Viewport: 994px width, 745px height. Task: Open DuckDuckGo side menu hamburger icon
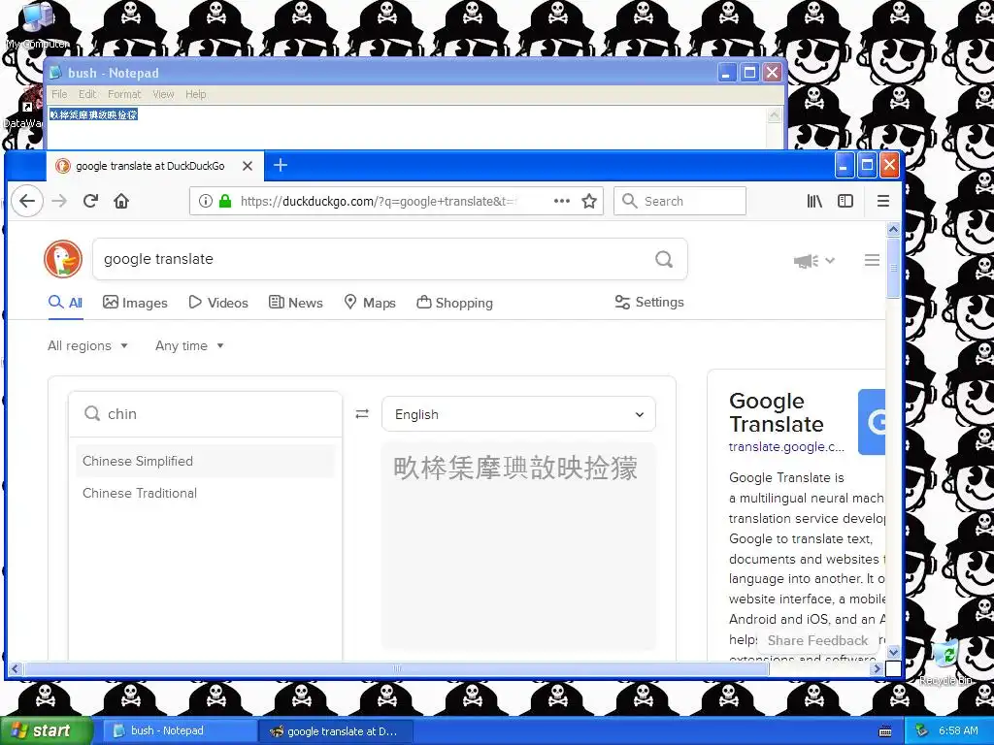pyautogui.click(x=873, y=260)
